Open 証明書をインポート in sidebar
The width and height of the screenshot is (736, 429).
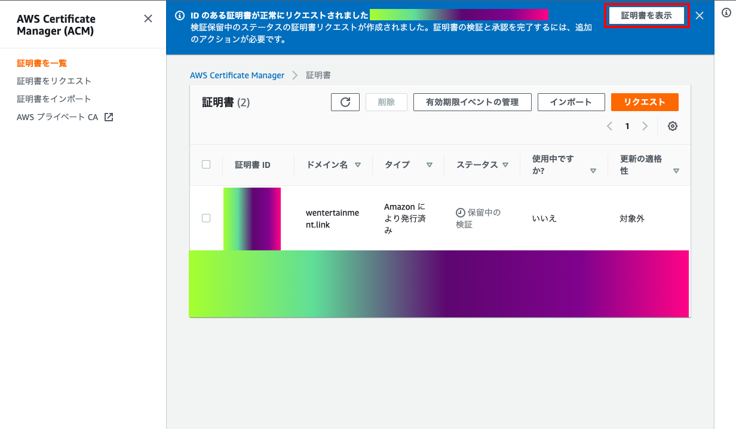click(54, 99)
